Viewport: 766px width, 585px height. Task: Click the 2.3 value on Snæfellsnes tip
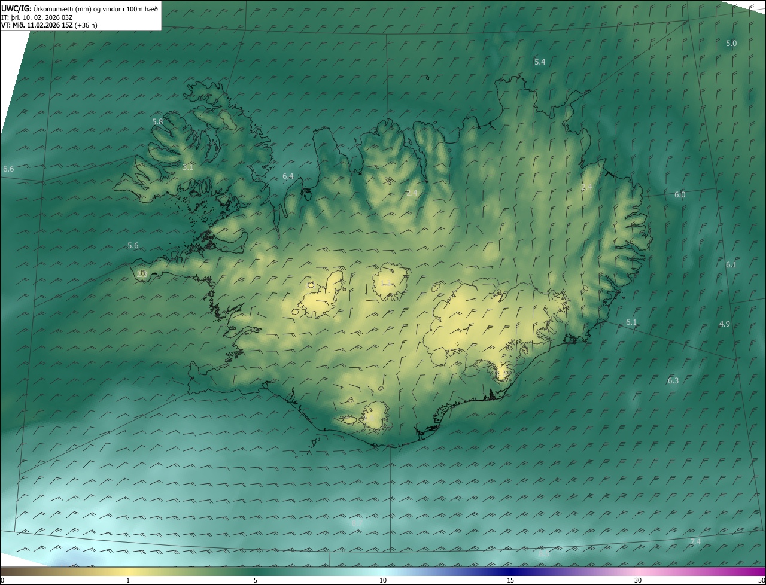pyautogui.click(x=142, y=273)
